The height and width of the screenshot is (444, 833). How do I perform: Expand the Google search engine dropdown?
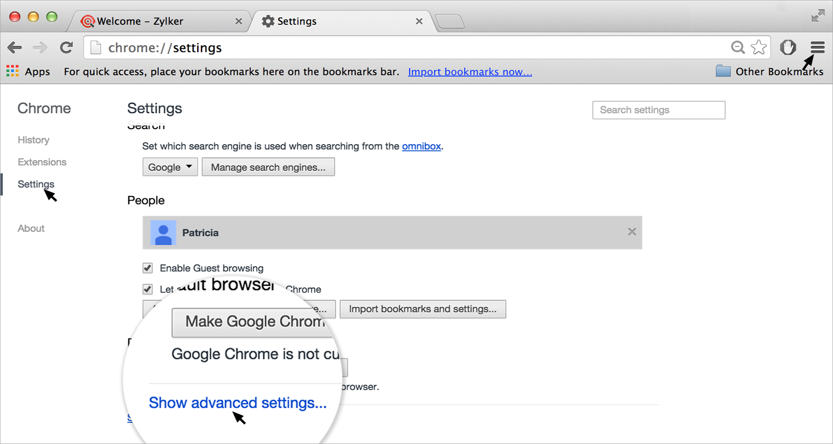[x=170, y=167]
